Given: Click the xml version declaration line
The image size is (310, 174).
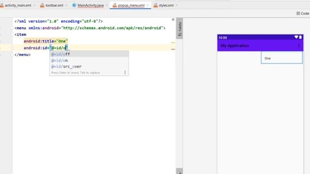Looking at the screenshot, I should coord(59,21).
